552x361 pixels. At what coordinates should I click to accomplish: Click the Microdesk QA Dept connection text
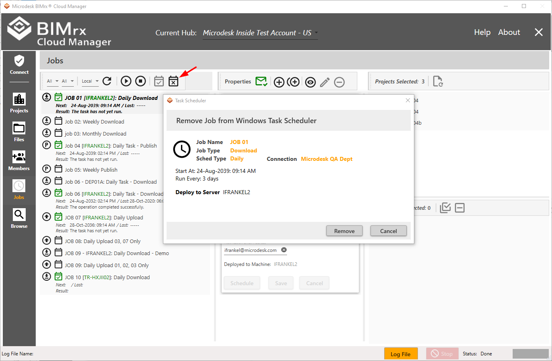point(327,159)
